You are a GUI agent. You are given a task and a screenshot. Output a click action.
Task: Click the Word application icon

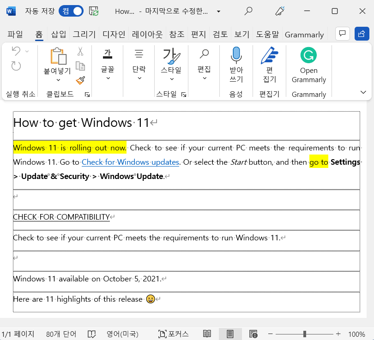[x=11, y=11]
